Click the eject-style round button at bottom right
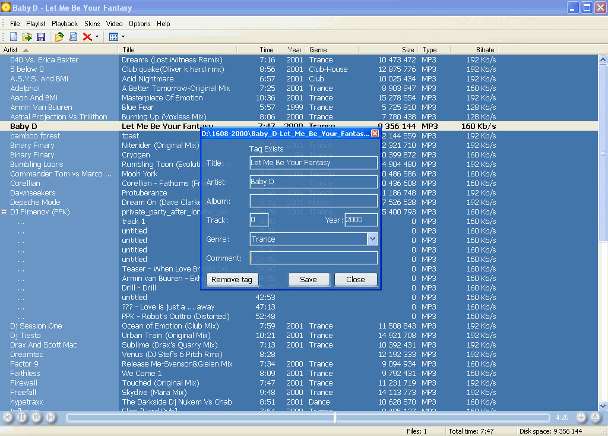This screenshot has width=608, height=436. pos(595,418)
